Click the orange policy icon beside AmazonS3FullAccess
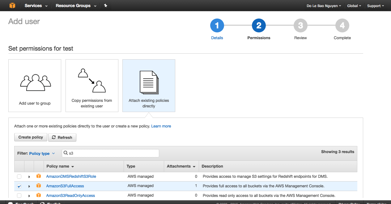 point(39,186)
